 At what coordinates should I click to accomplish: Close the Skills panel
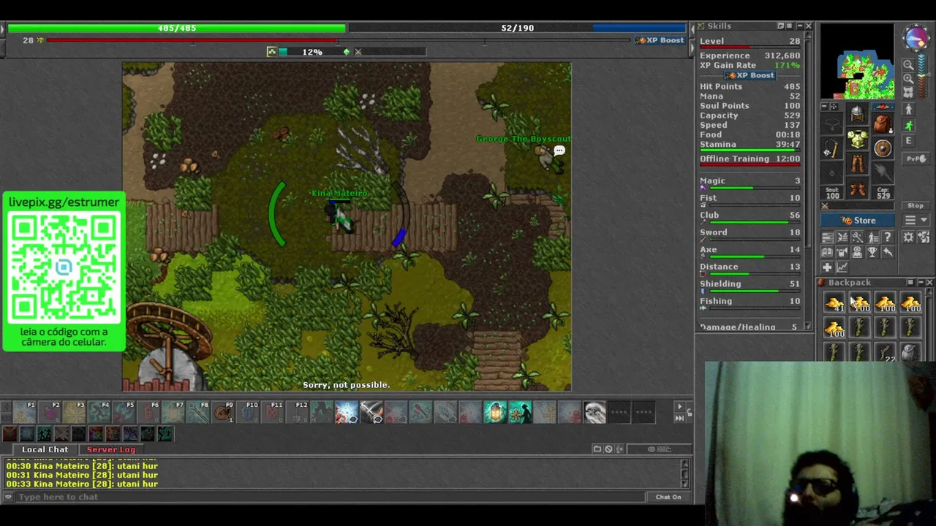[x=808, y=26]
